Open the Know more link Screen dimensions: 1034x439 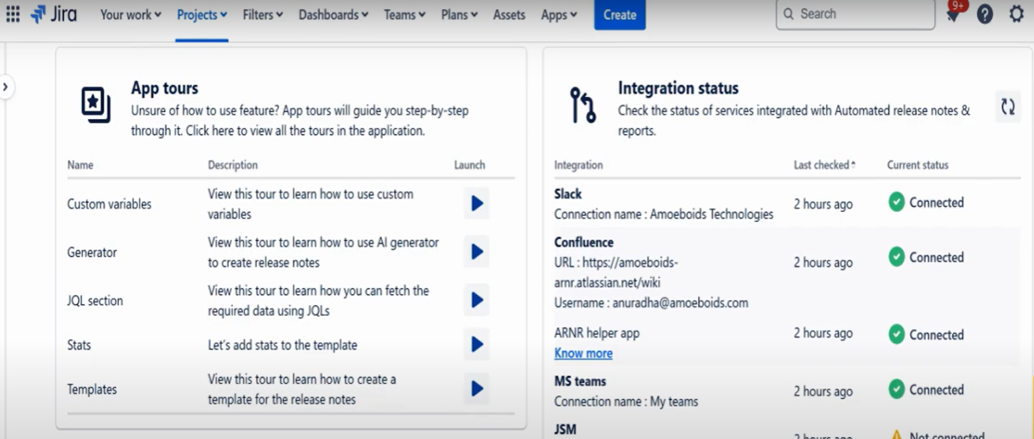pyautogui.click(x=583, y=354)
